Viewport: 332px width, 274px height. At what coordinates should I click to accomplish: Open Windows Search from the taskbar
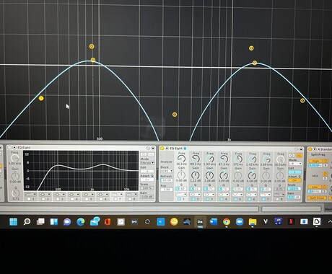(27, 221)
